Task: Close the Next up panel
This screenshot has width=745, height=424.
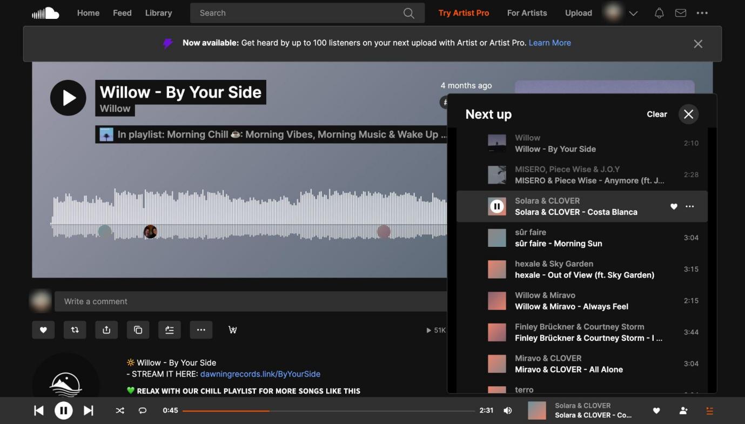Action: 688,114
